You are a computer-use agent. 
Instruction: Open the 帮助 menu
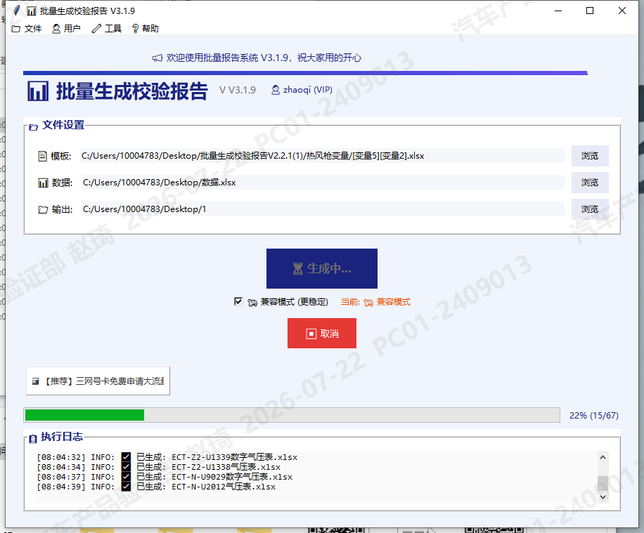click(146, 29)
